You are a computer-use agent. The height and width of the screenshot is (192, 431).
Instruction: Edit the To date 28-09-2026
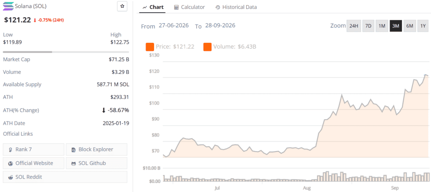pos(220,26)
